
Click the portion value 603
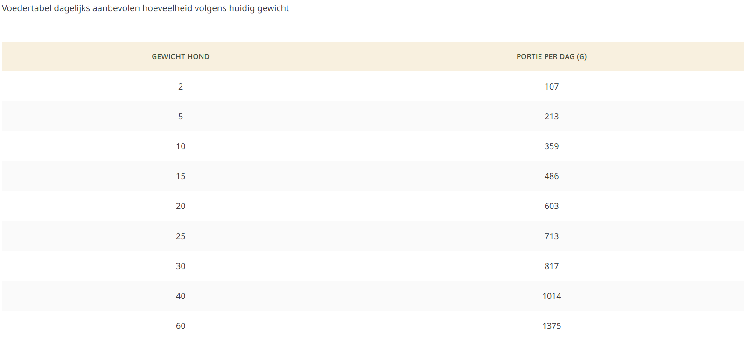(551, 206)
